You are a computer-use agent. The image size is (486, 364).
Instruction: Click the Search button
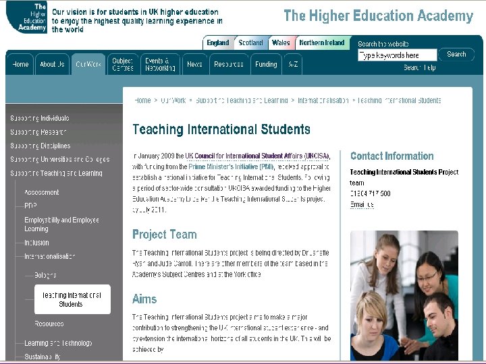[456, 55]
